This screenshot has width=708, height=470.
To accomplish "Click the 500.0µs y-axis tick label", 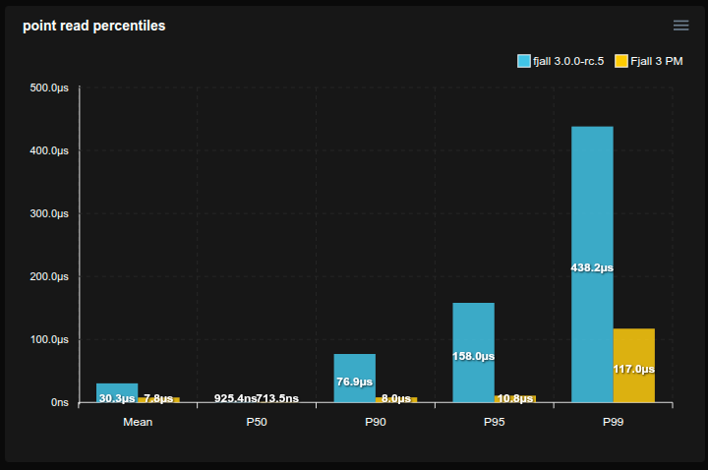I will pyautogui.click(x=49, y=88).
